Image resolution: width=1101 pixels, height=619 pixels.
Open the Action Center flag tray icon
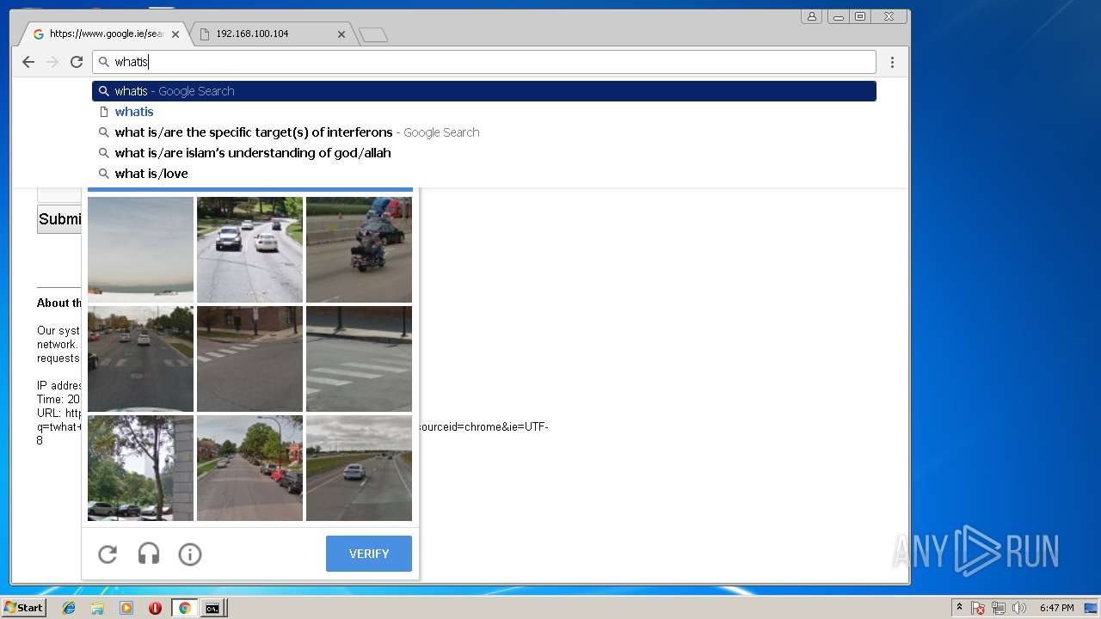pos(978,608)
